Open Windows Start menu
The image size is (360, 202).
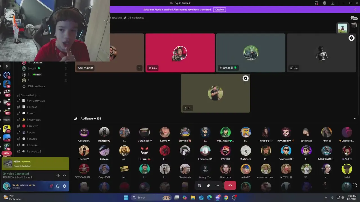pos(126,198)
